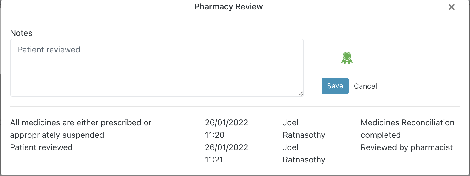The height and width of the screenshot is (176, 470).
Task: Click Joel Ratnasothy in the first row
Action: point(304,129)
